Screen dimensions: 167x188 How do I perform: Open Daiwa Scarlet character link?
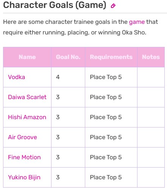point(27,97)
